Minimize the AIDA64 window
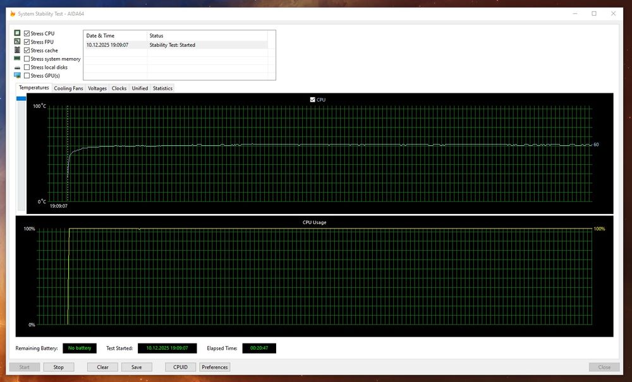The width and height of the screenshot is (632, 382). 575,14
